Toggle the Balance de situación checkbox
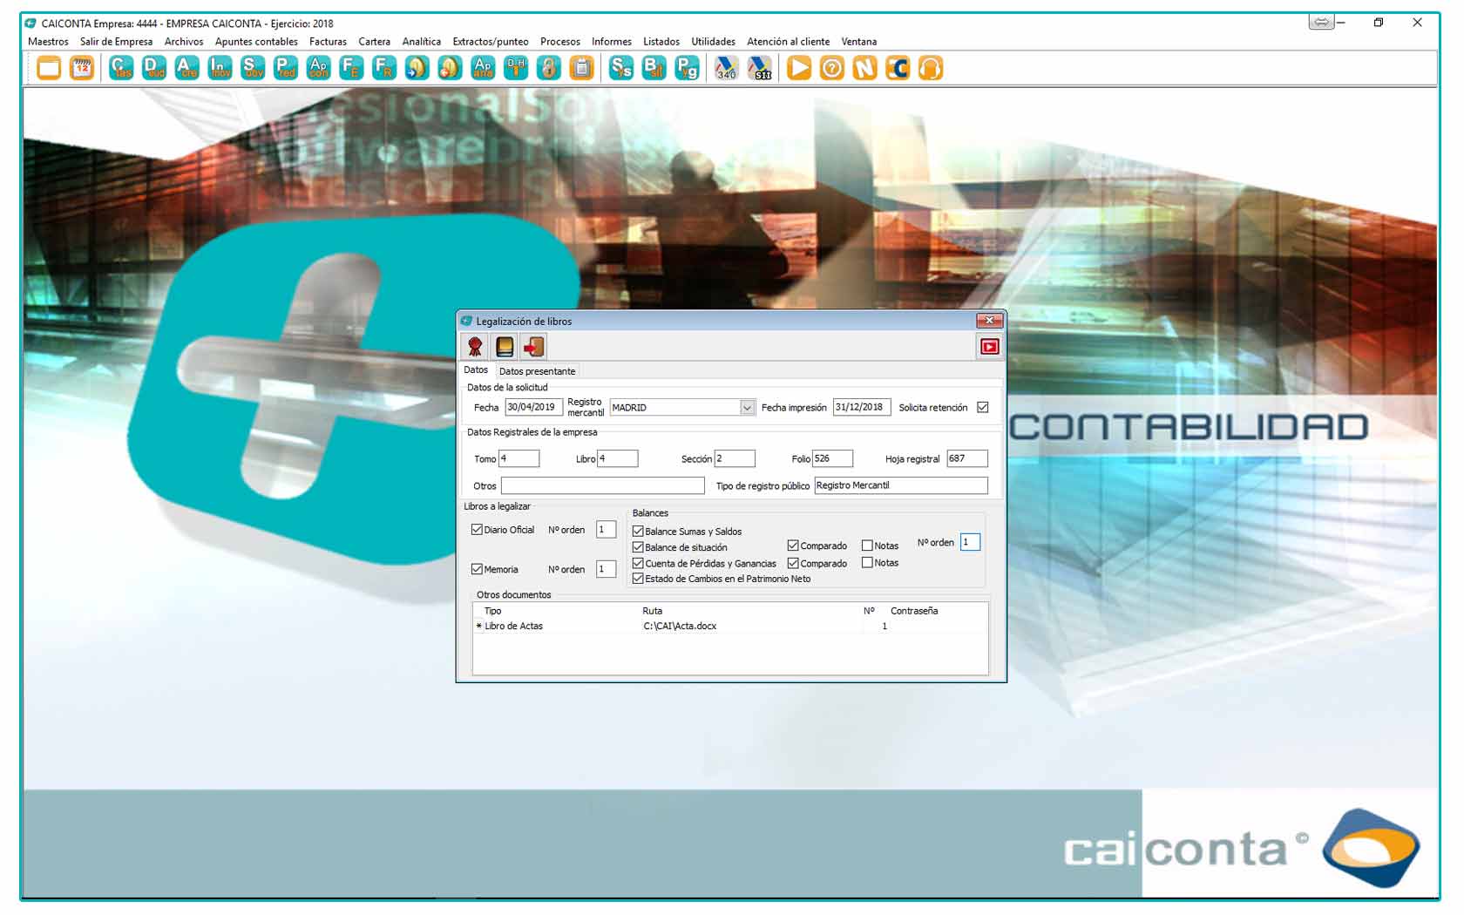This screenshot has height=915, width=1464. point(638,547)
